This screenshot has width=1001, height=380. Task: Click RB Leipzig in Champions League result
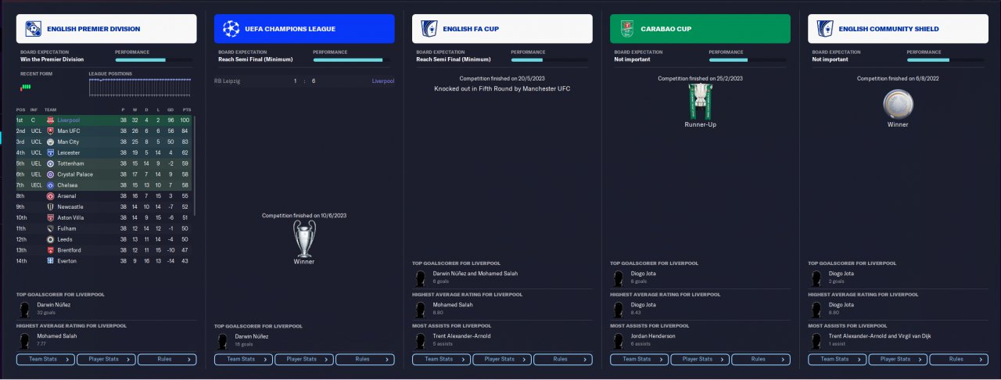228,81
